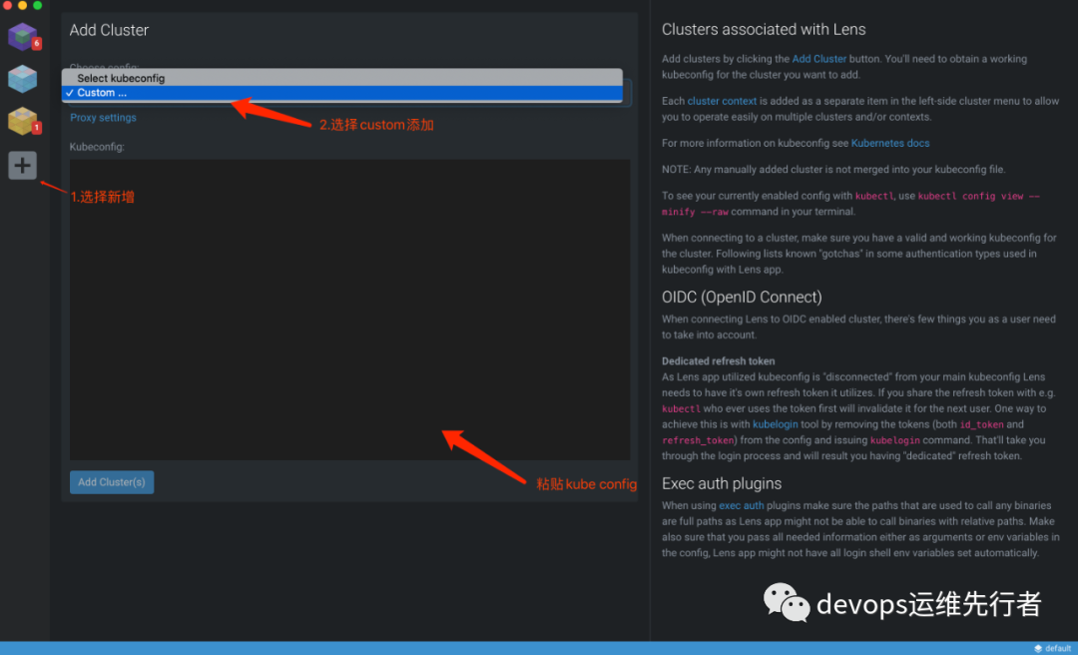The width and height of the screenshot is (1078, 655).
Task: Click the Add Cluster(s) button
Action: pos(112,482)
